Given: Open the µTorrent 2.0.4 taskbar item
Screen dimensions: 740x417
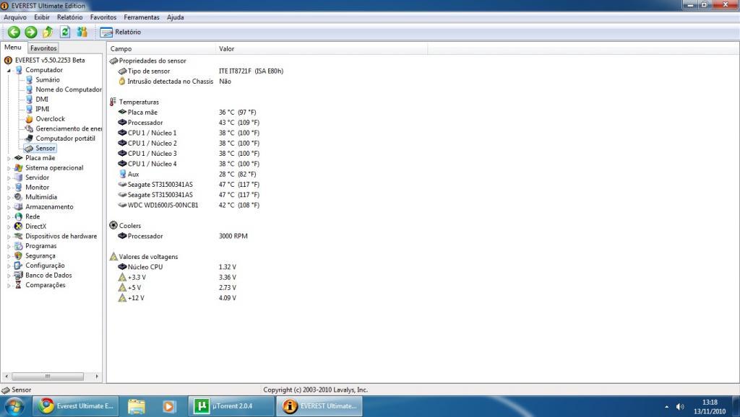Looking at the screenshot, I should tap(232, 406).
